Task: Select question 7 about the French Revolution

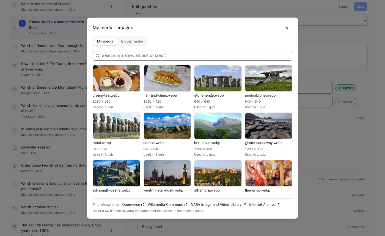Action: pyautogui.click(x=64, y=132)
